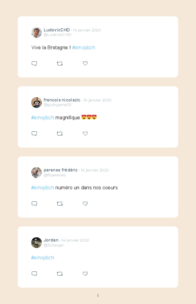Screen dimensions: 196x304
Task: Click Jordan's display name
Action: pos(51,240)
